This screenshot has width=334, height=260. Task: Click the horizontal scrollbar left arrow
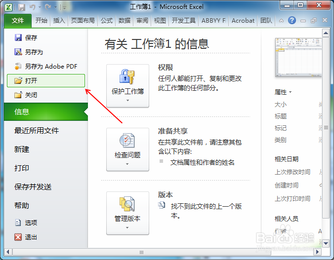click(8, 252)
